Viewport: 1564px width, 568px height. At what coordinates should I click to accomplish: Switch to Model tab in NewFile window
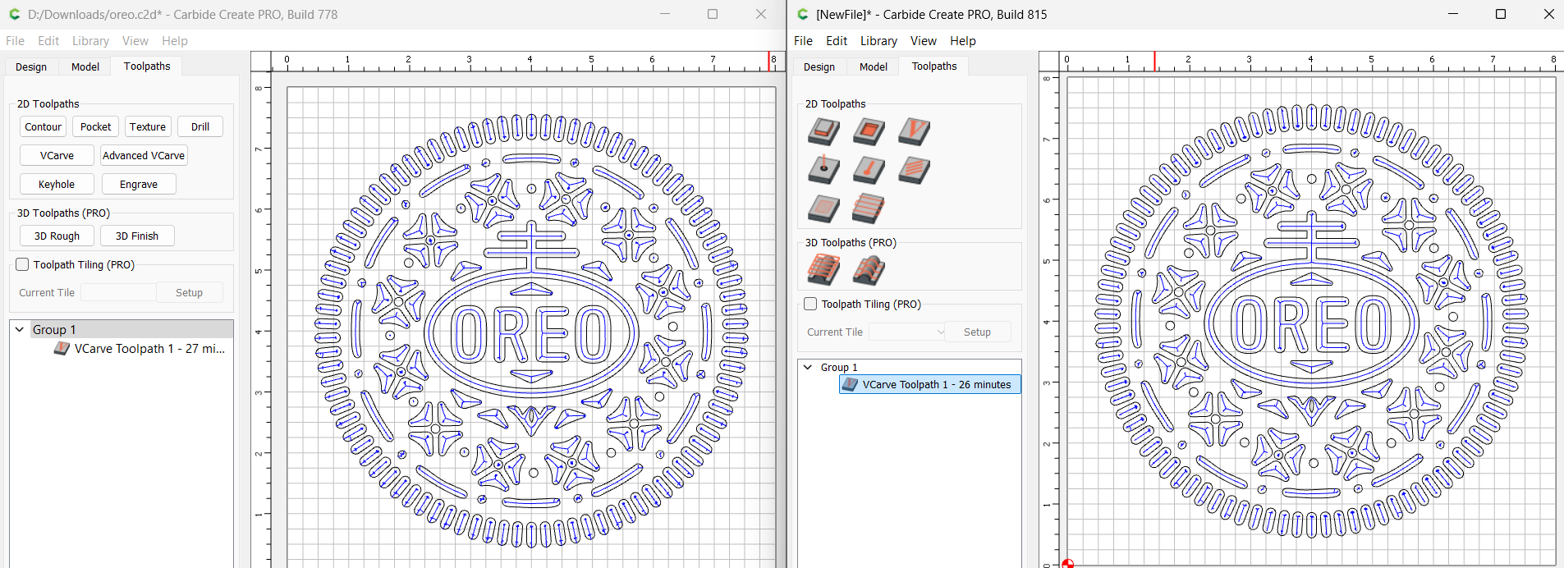pos(874,66)
